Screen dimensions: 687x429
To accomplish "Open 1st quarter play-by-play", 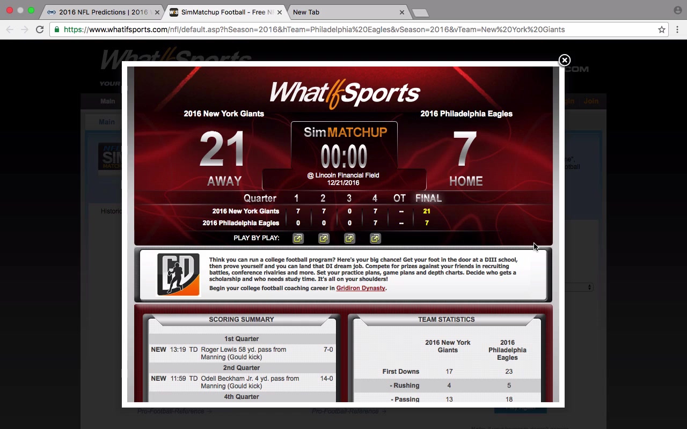I will (x=298, y=238).
